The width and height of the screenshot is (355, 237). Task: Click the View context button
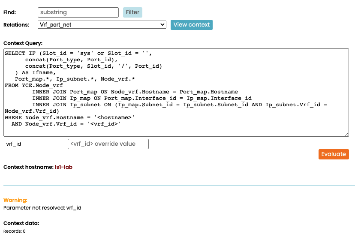point(191,25)
